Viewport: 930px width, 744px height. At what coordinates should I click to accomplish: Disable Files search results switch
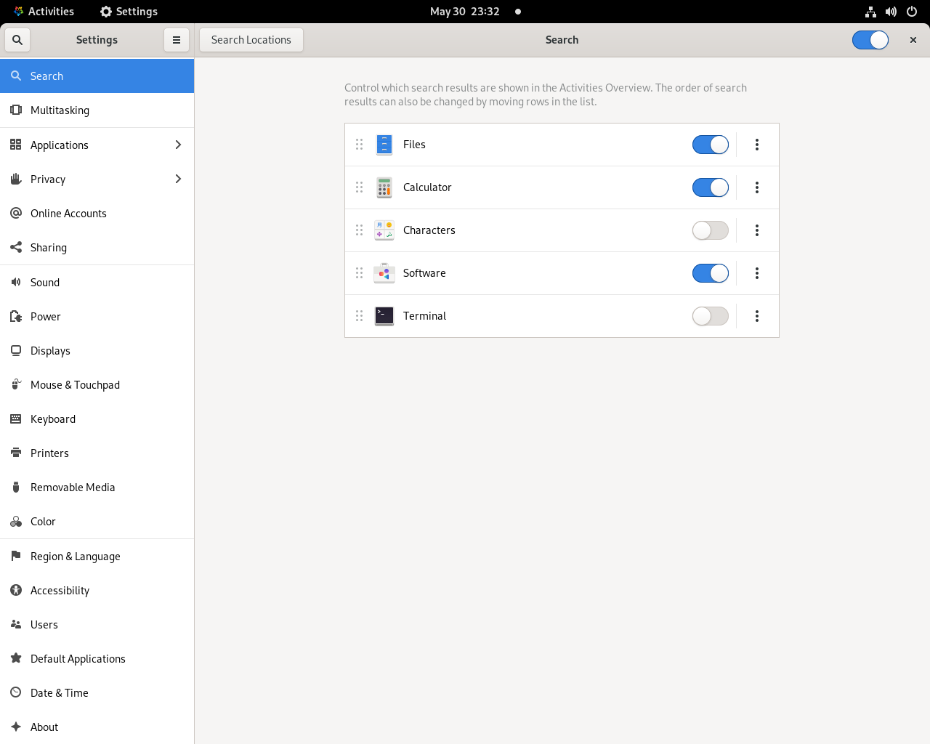[711, 145]
